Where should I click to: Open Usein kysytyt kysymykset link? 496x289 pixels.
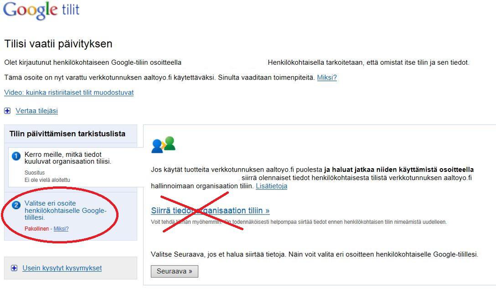[x=62, y=268]
